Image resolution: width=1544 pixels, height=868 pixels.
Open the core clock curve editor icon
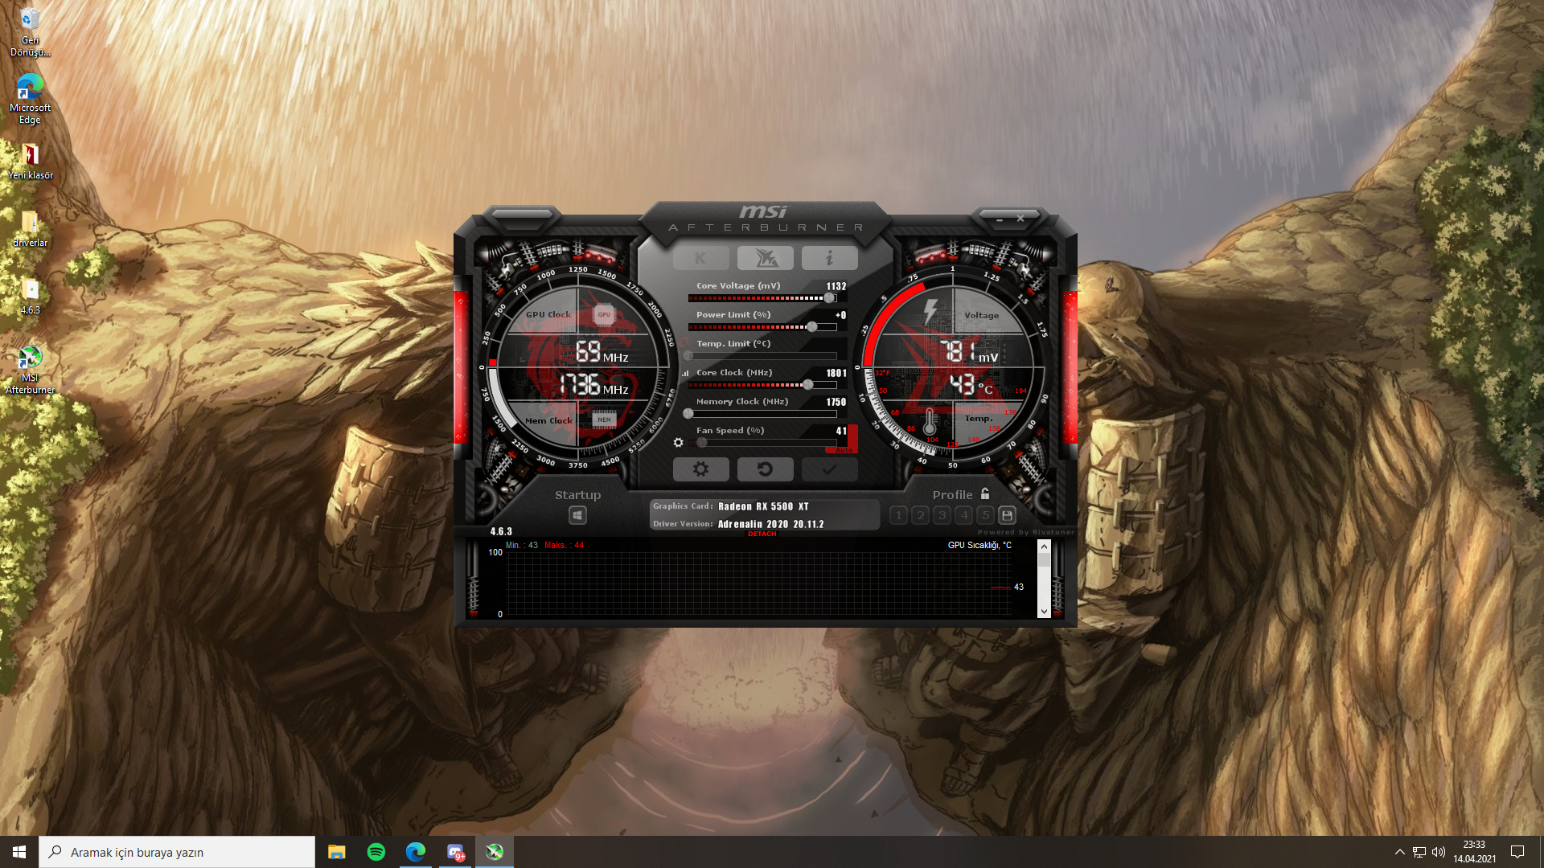(x=685, y=373)
